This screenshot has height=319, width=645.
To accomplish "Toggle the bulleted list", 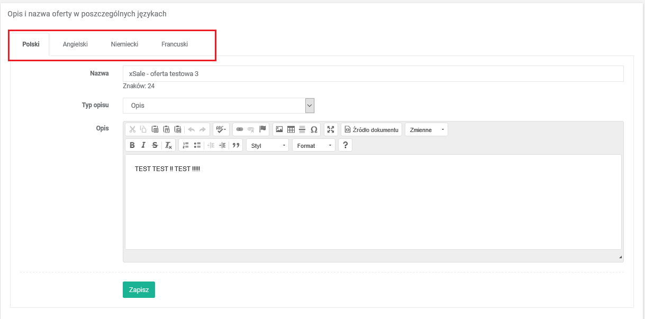I will pyautogui.click(x=197, y=145).
